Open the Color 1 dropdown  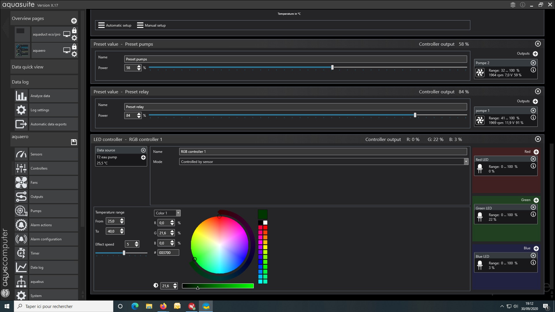(x=178, y=213)
